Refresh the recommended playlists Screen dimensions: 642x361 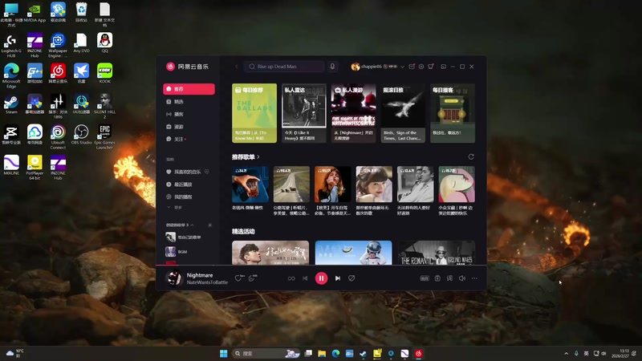click(x=471, y=157)
